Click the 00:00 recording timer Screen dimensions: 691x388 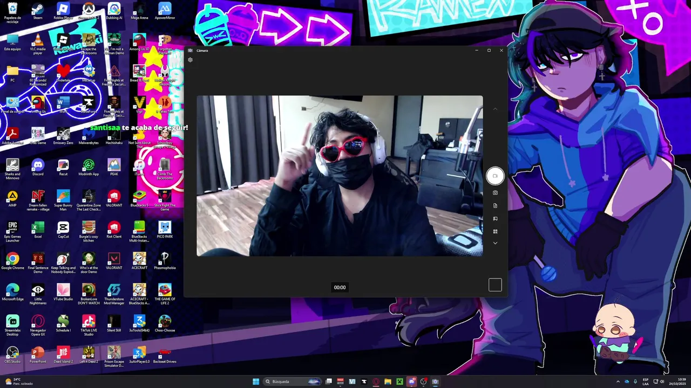tap(340, 287)
